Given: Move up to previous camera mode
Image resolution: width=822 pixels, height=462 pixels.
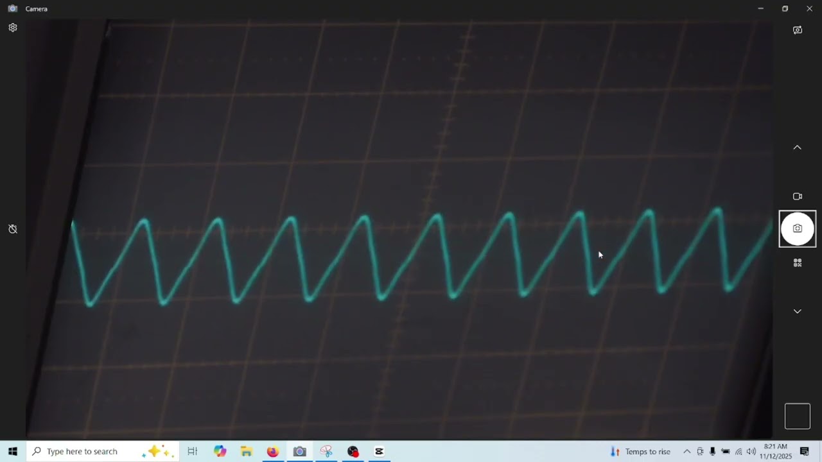Looking at the screenshot, I should 797,148.
